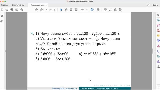
Task: Click the '(8 из 14)' page count text
Action: point(52,10)
